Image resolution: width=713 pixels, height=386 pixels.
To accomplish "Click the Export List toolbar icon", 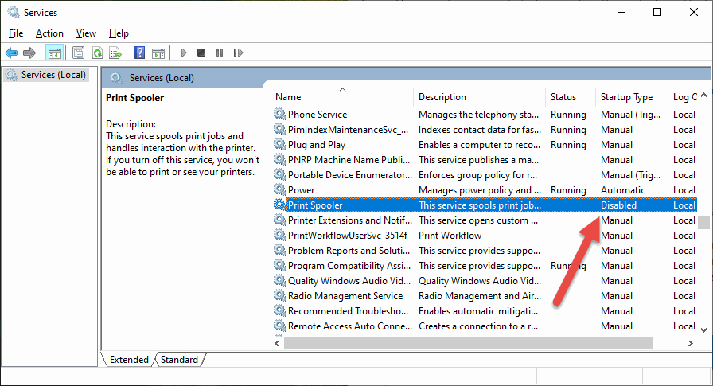I will pyautogui.click(x=115, y=53).
